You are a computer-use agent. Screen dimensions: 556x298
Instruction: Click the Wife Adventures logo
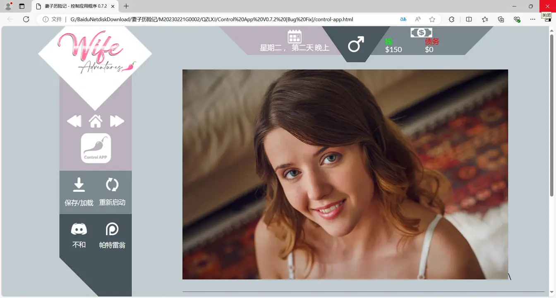tap(96, 54)
